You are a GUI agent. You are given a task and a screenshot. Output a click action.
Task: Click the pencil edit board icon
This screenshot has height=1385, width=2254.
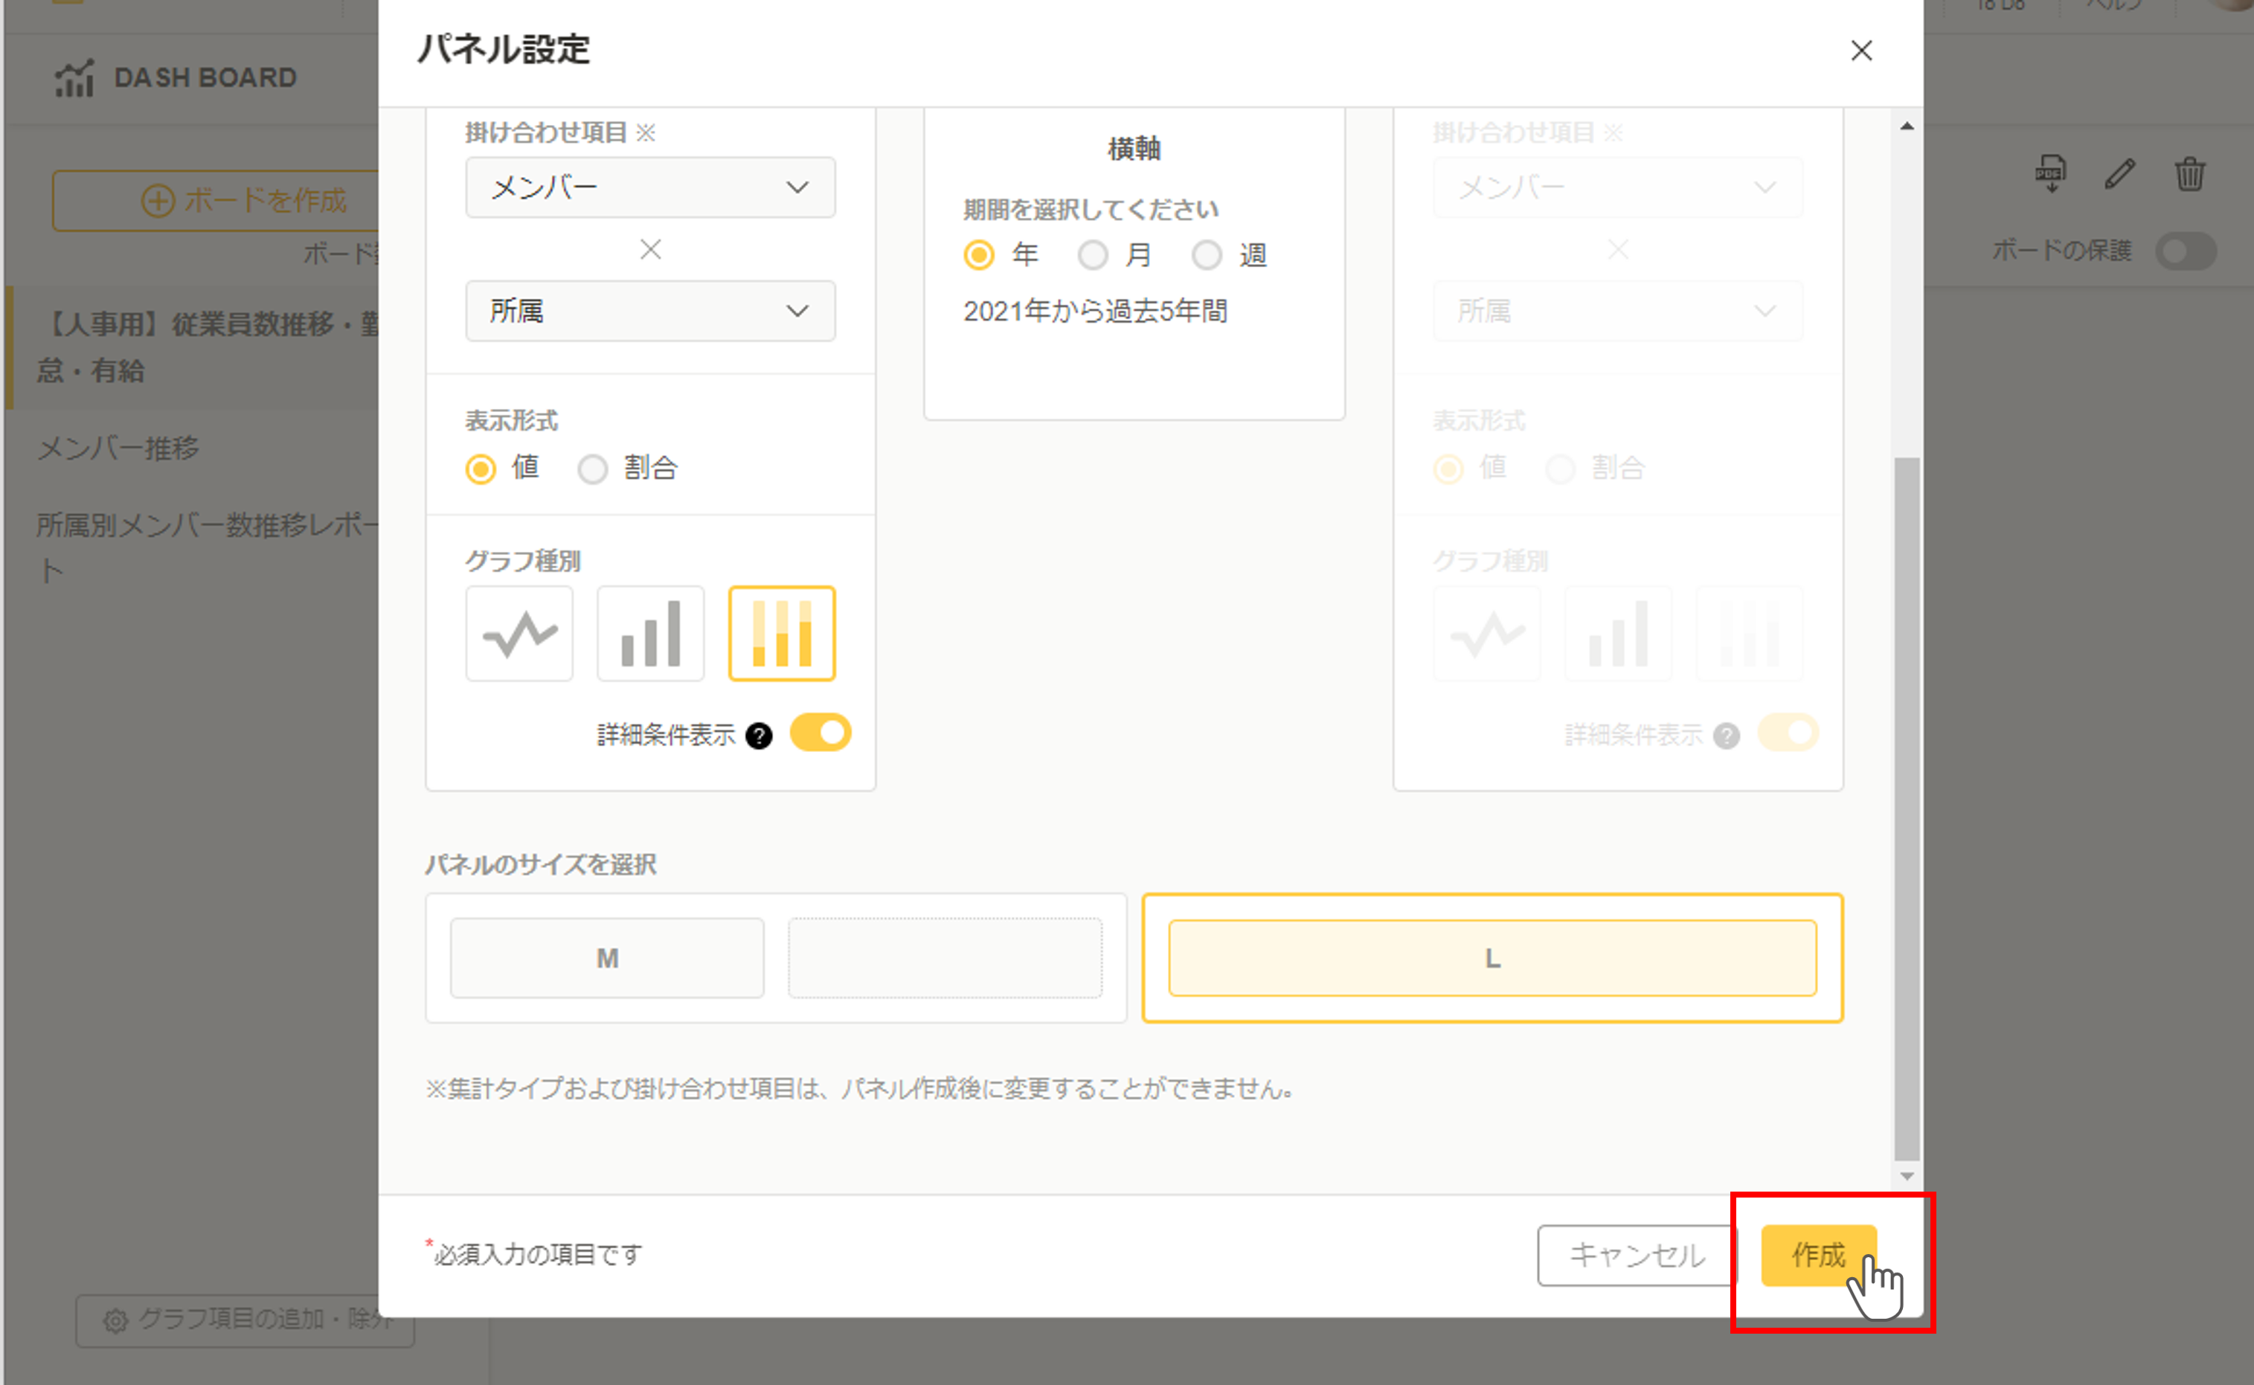point(2119,173)
